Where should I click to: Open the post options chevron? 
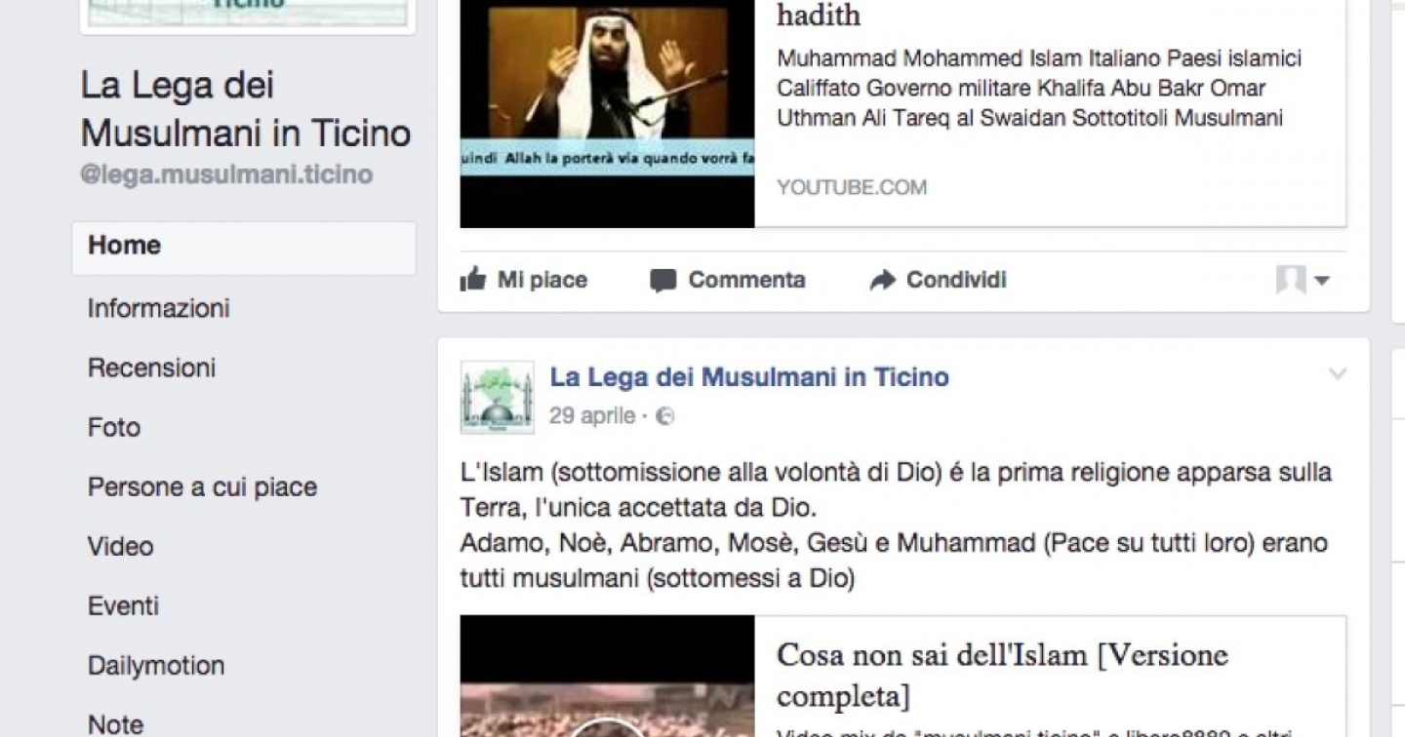click(1338, 374)
